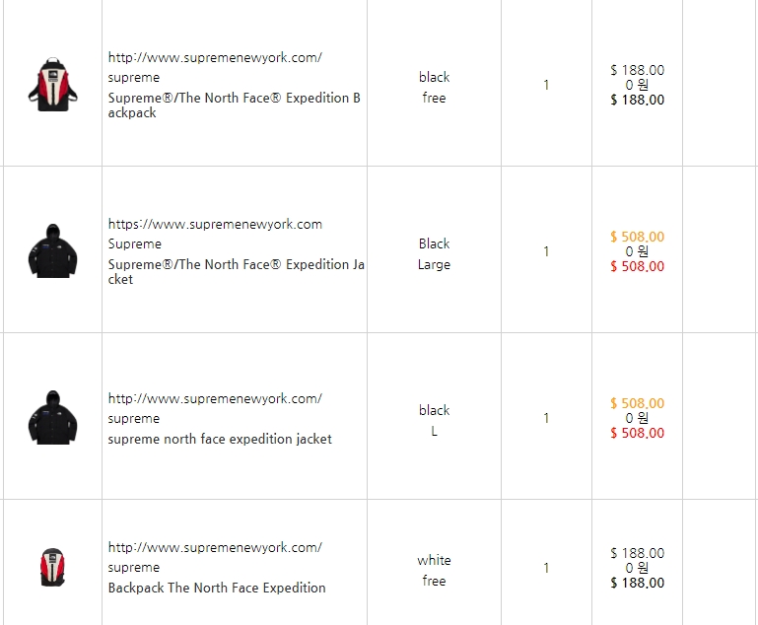Open the supremenewyork.com URL above 'Backpack The North Face Expedition'
The image size is (758, 625).
pyautogui.click(x=215, y=548)
